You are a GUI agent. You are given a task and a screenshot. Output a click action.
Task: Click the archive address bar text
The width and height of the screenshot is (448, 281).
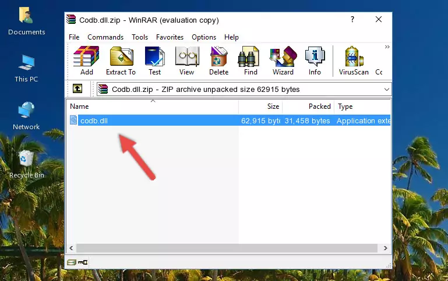206,90
